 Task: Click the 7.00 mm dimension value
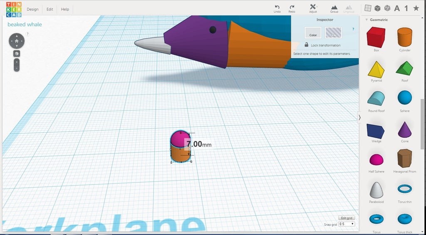tap(199, 144)
